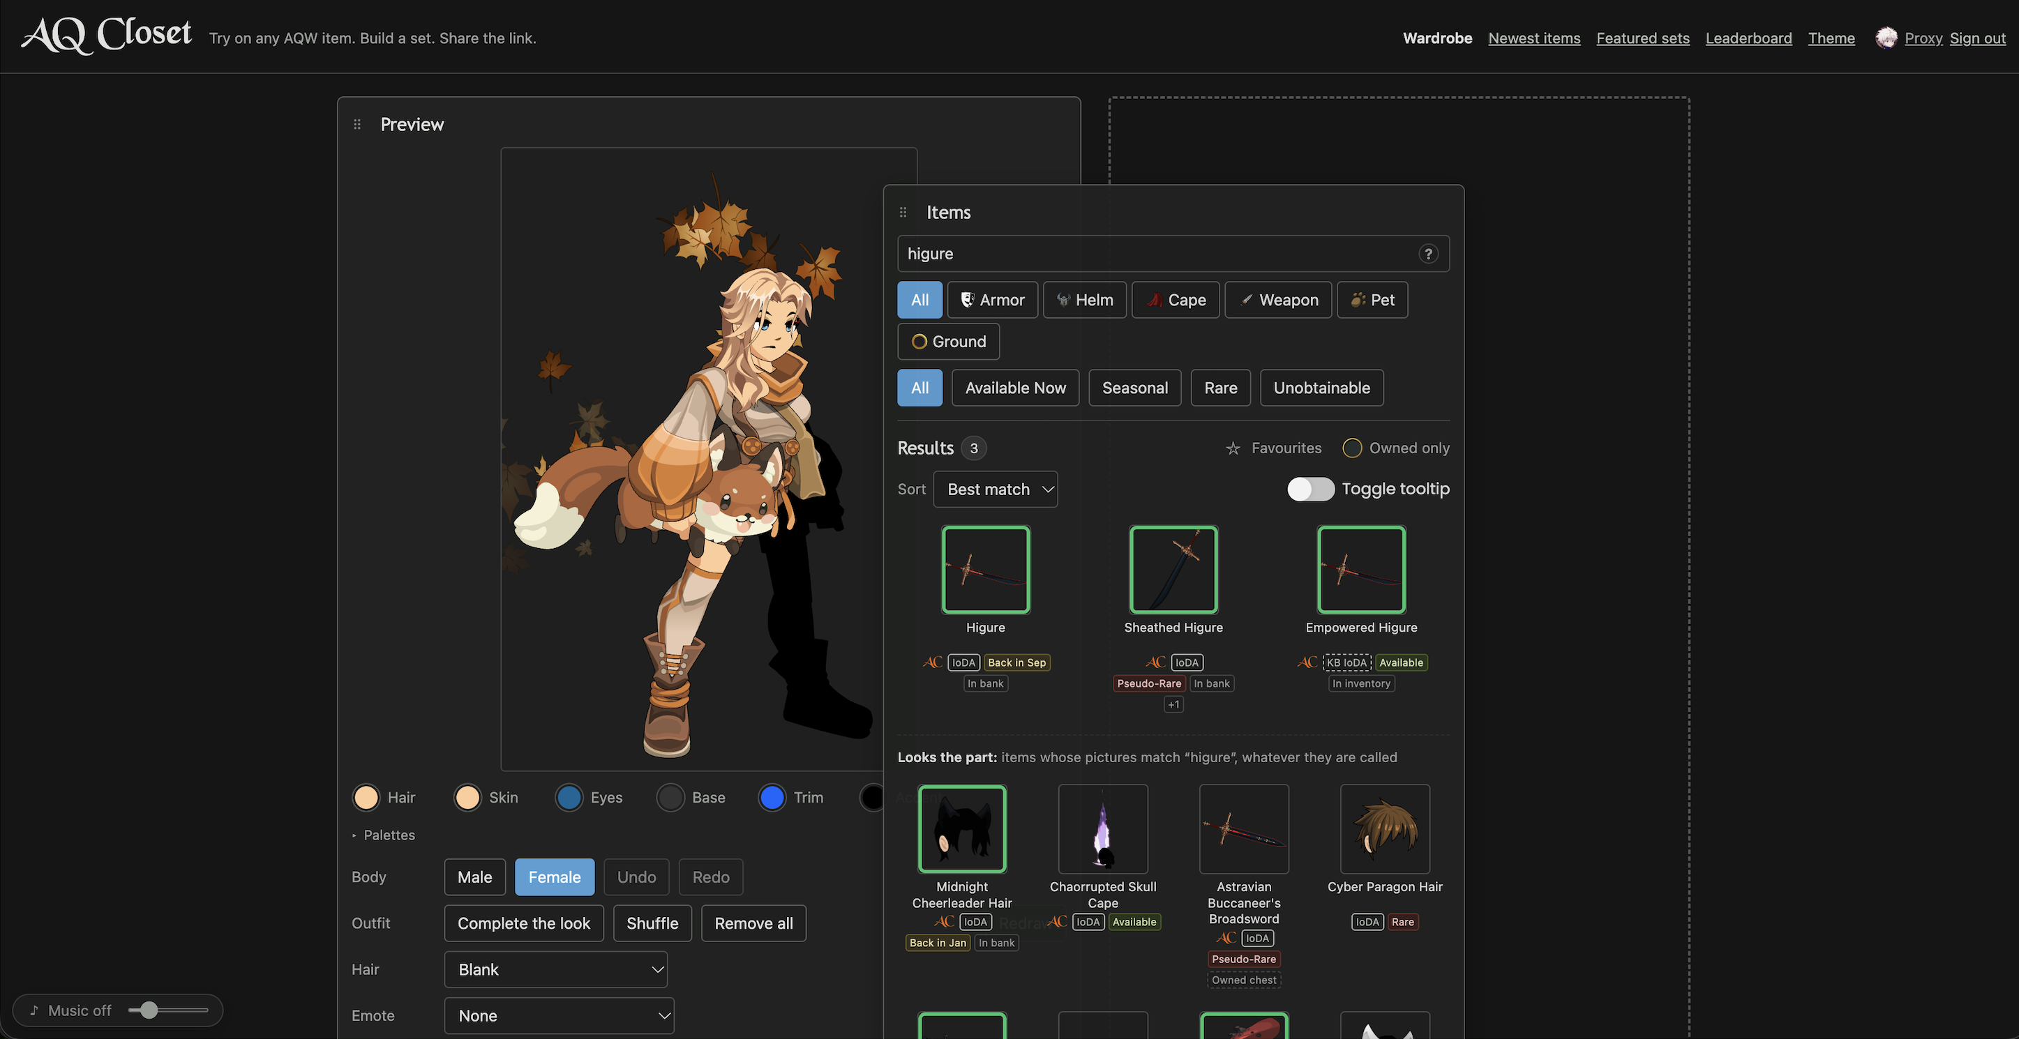Select the Female body option
Image resolution: width=2019 pixels, height=1039 pixels.
[554, 877]
